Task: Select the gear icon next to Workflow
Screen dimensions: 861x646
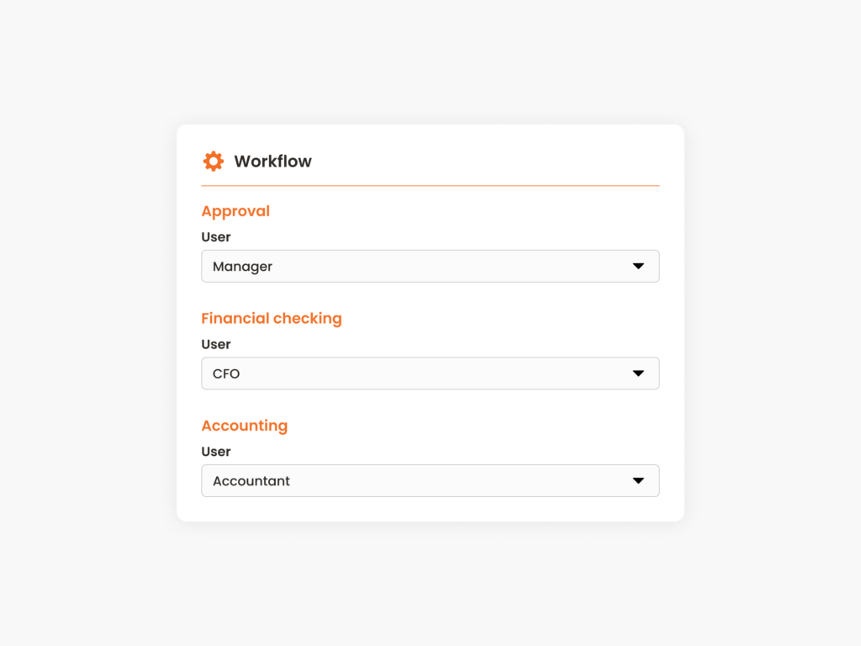Action: [213, 161]
